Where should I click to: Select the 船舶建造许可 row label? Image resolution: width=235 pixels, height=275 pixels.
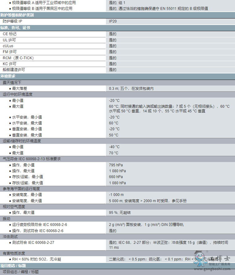14,70
